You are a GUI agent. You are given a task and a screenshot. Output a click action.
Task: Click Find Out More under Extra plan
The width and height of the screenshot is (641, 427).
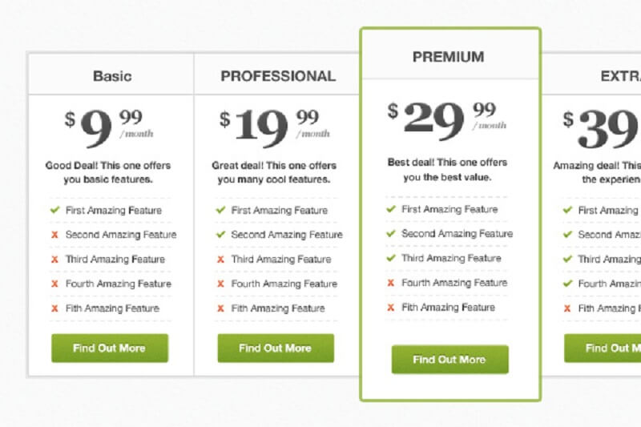[x=603, y=348]
